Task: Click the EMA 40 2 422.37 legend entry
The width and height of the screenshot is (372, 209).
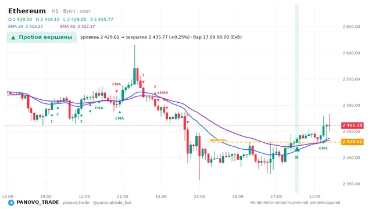Action: 77,26
